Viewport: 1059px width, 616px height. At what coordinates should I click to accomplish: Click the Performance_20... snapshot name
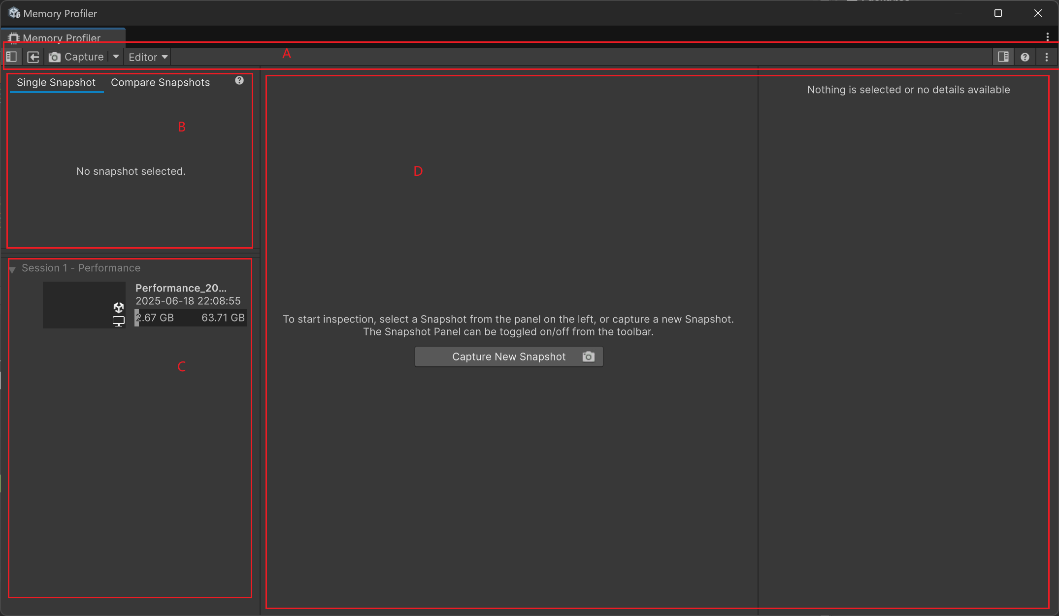(x=181, y=288)
